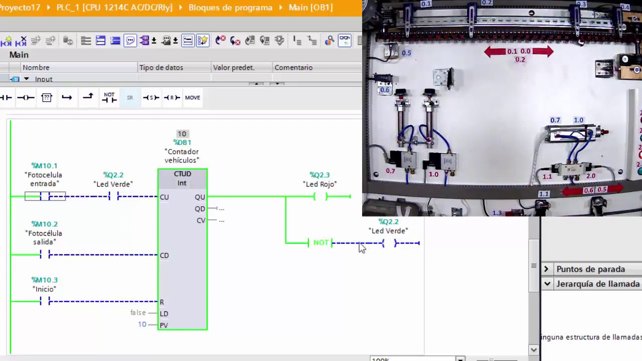
Task: Click QD output of counter
Action: pyautogui.click(x=200, y=209)
